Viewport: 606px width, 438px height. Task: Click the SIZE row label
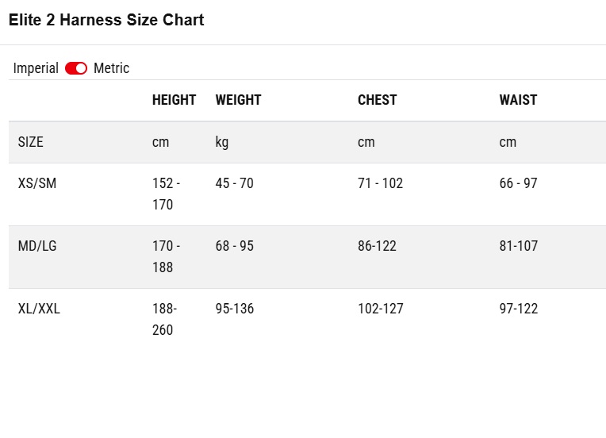point(30,142)
